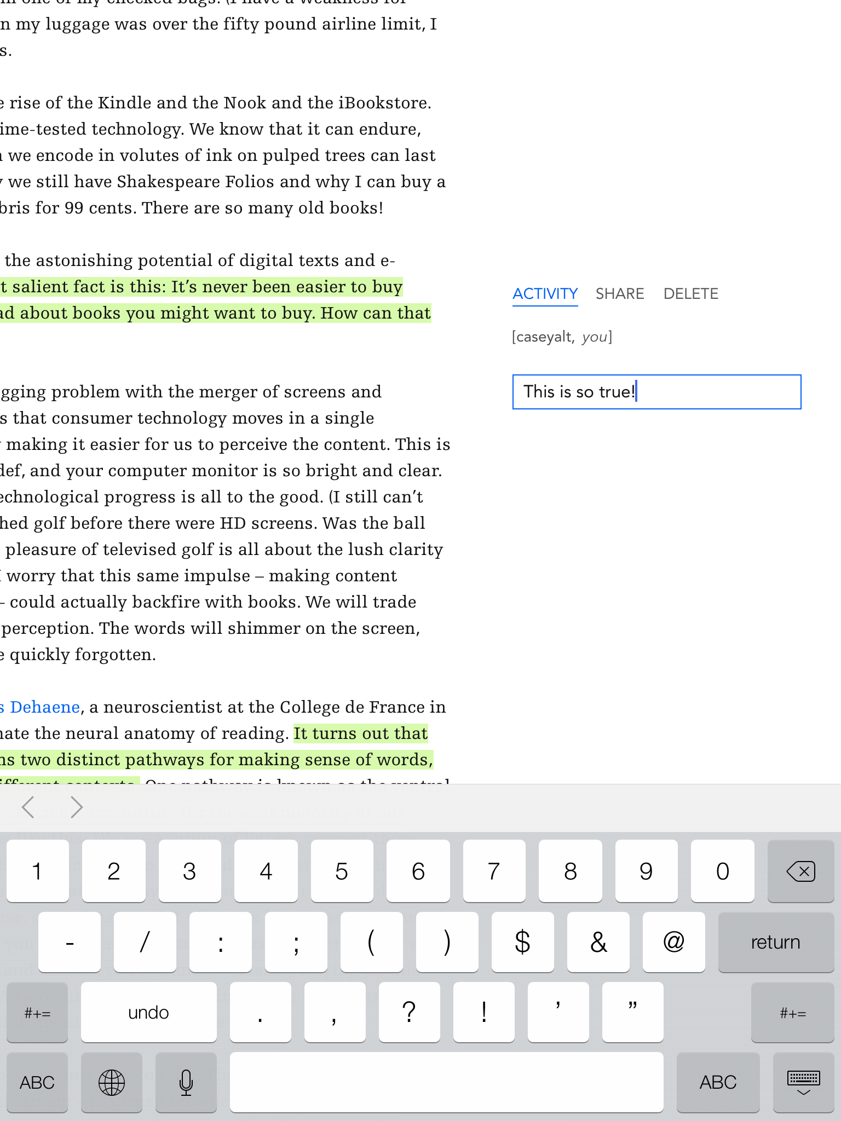Toggle the left #+= symbols keyboard
This screenshot has height=1121, width=841.
click(x=37, y=1013)
